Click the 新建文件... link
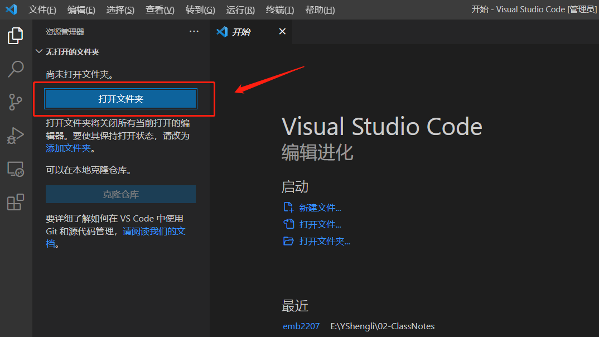Viewport: 599px width, 337px height. 320,208
